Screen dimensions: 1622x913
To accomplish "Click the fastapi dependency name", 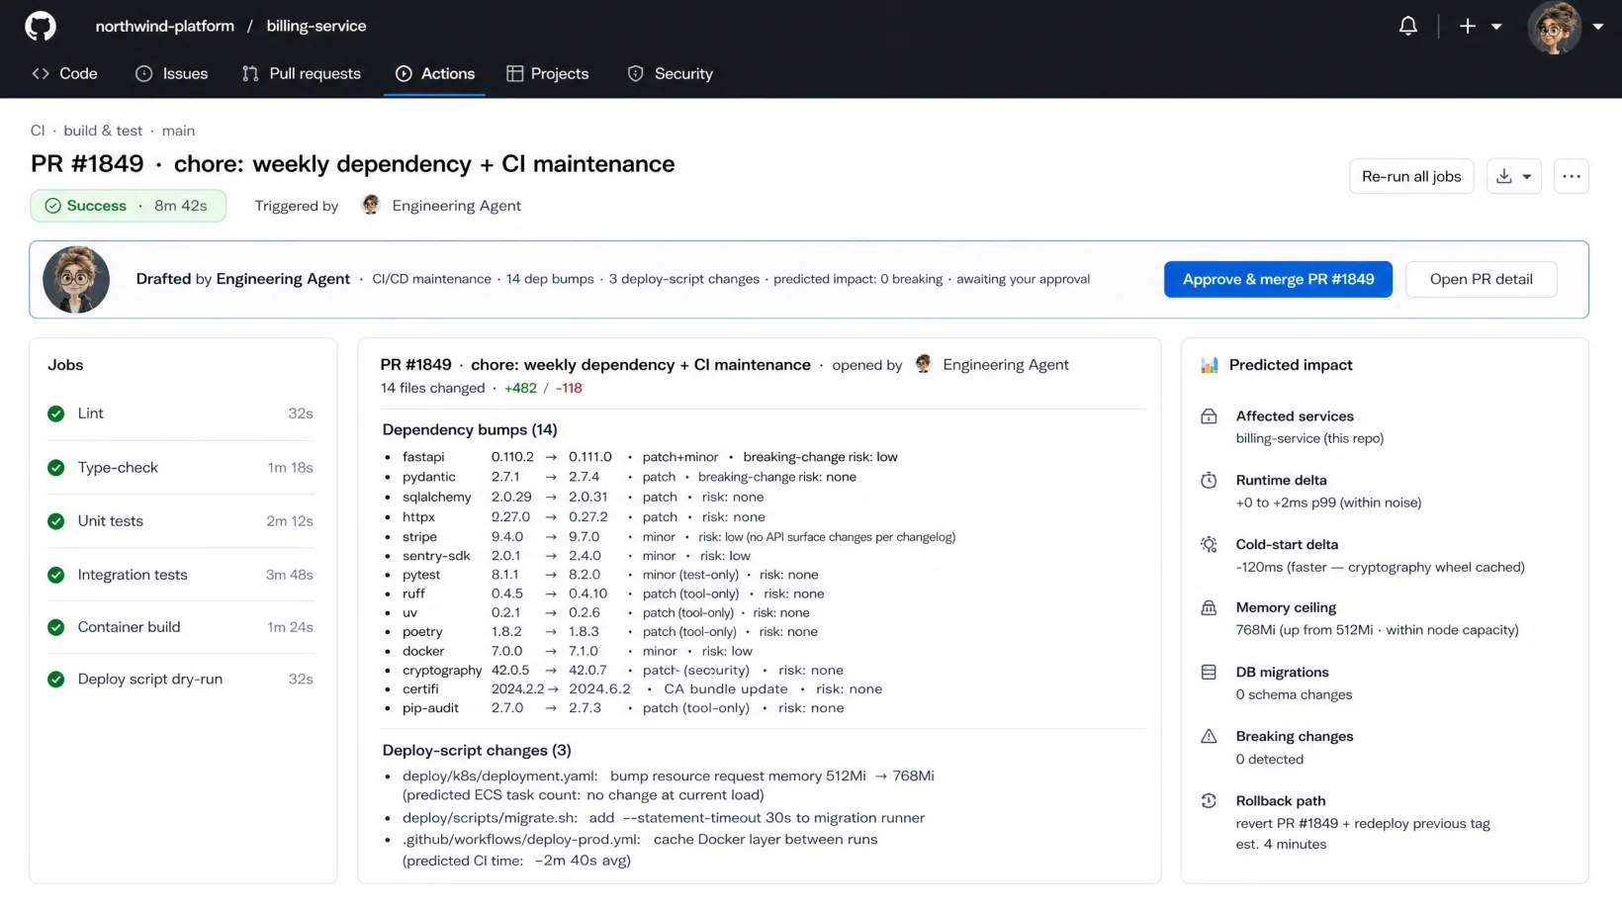I will coord(423,457).
